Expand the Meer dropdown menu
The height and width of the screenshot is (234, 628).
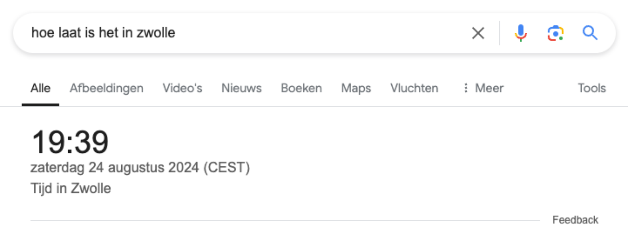tap(489, 88)
